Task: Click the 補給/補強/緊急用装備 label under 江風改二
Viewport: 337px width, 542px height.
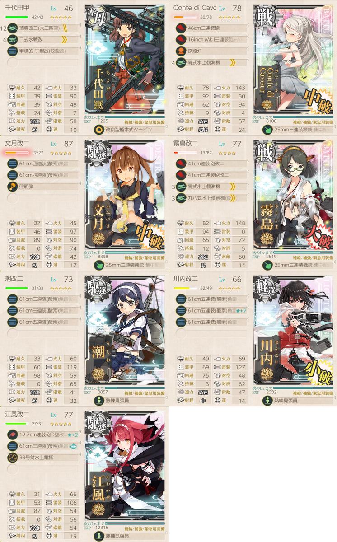Action: (x=145, y=528)
